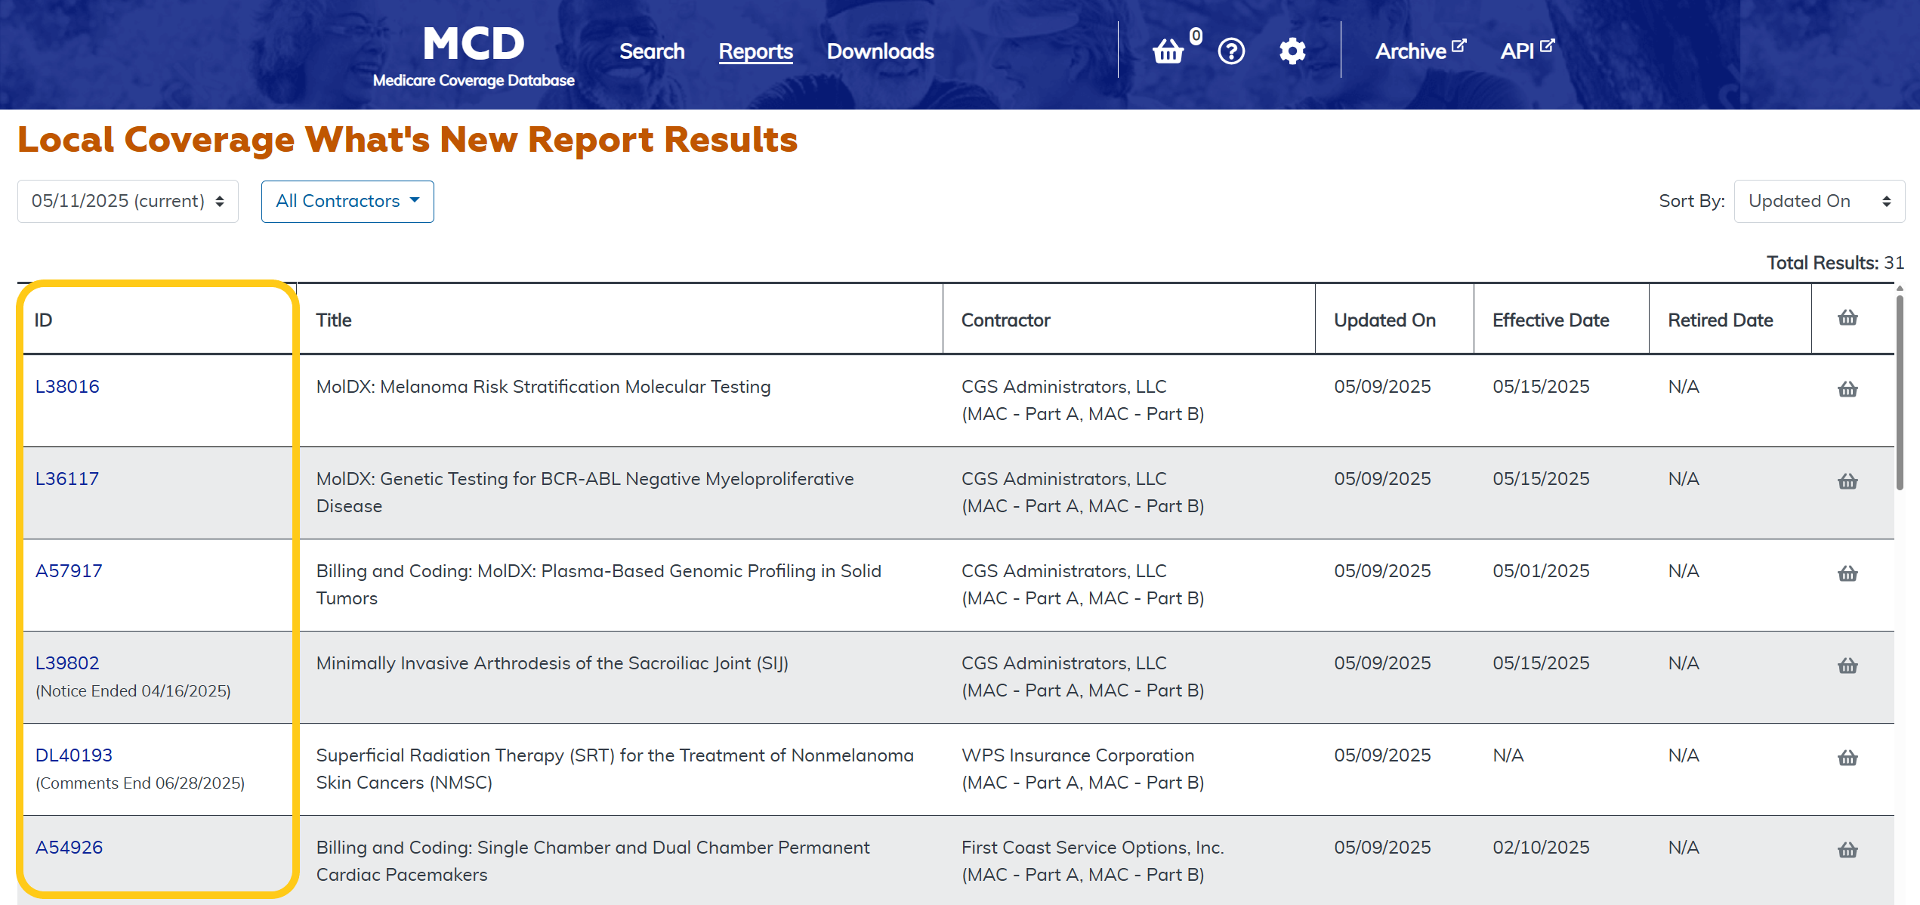Image resolution: width=1920 pixels, height=905 pixels.
Task: Add A57917 row to basket
Action: click(1847, 573)
